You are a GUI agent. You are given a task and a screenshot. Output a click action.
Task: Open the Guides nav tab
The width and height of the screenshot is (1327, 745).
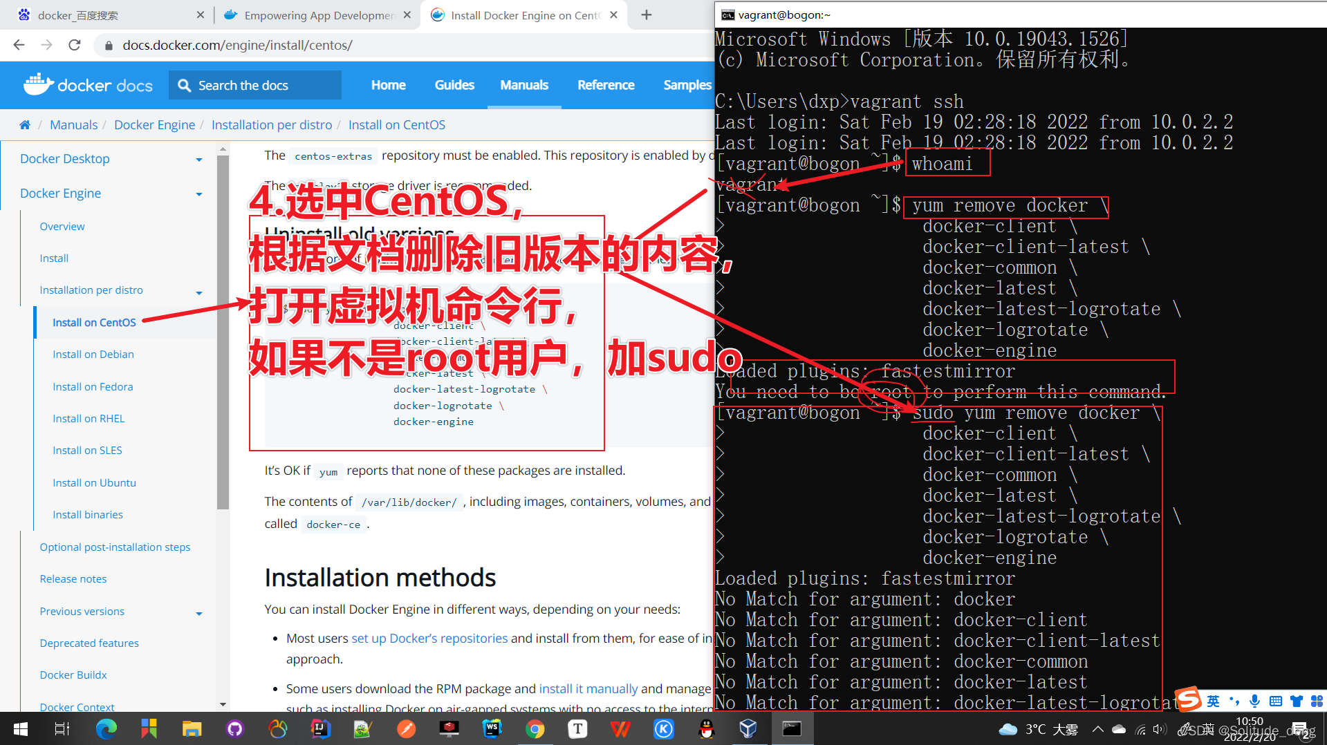coord(454,85)
